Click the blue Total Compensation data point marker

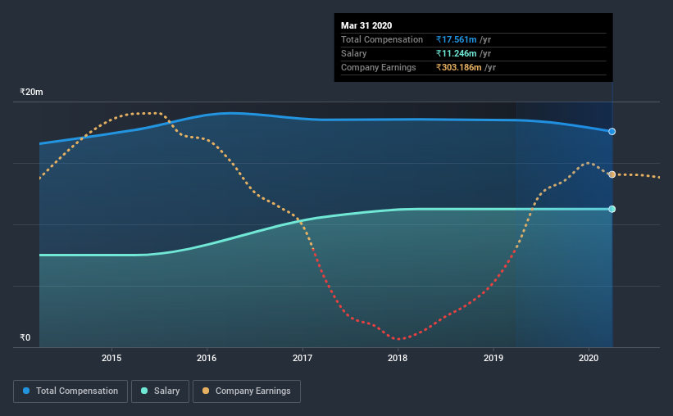(x=612, y=132)
